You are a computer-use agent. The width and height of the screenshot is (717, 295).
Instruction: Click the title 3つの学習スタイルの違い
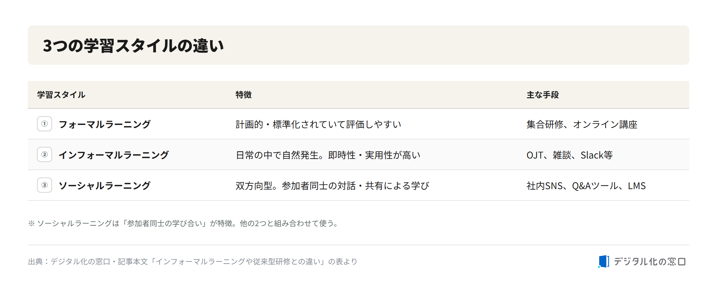pyautogui.click(x=133, y=46)
